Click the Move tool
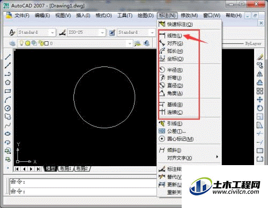268x208 pixels. coord(260,100)
